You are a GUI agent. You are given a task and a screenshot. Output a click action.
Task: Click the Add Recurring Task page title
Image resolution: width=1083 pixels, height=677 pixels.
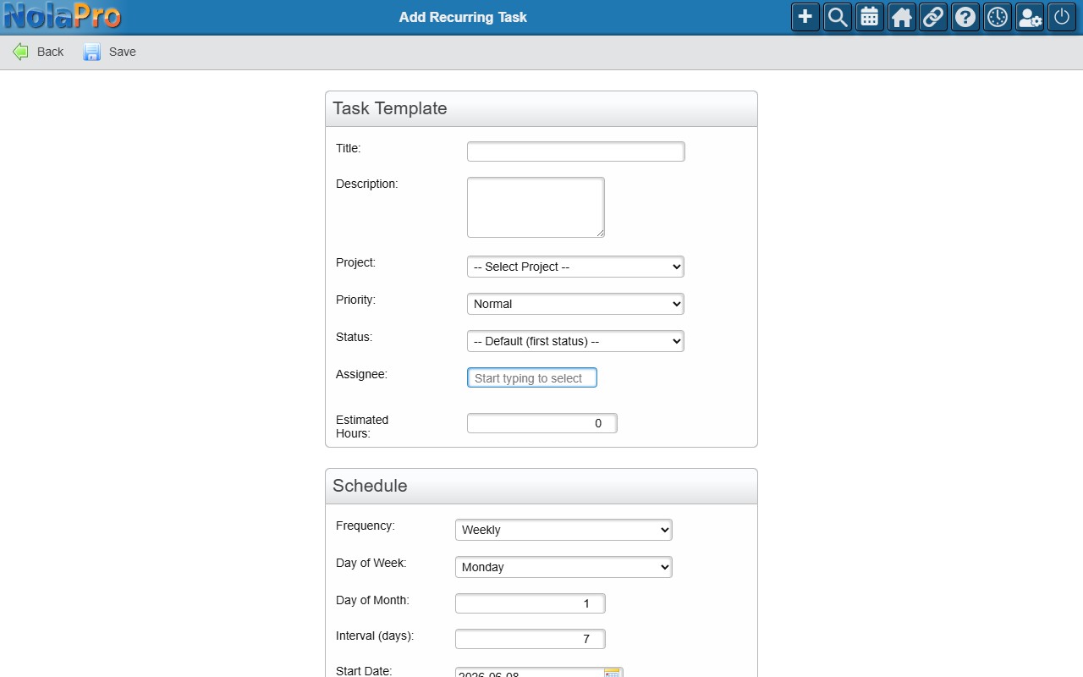[463, 17]
